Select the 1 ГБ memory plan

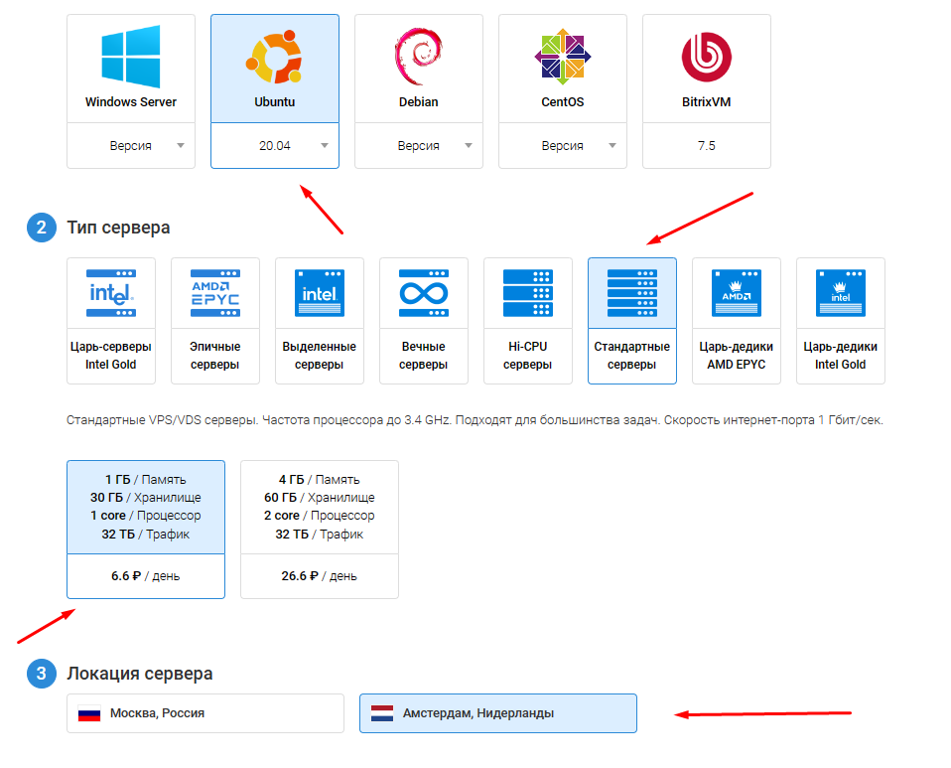pos(146,529)
